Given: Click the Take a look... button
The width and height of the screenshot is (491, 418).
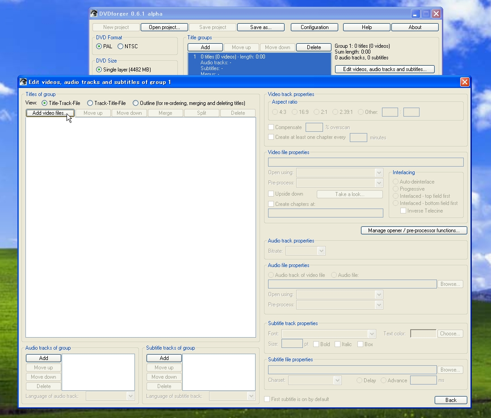Looking at the screenshot, I should [x=350, y=194].
